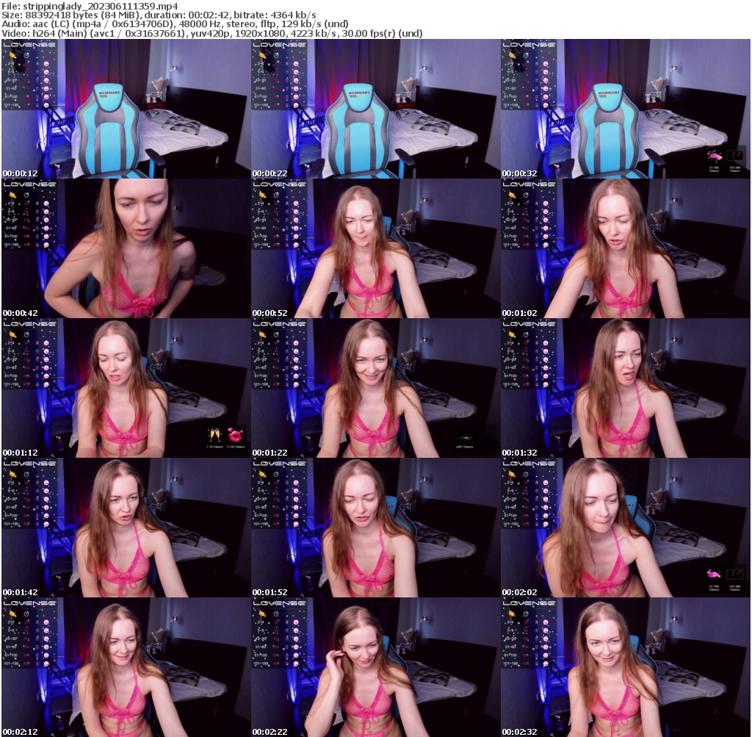The height and width of the screenshot is (737, 752).
Task: Click the pink icon on the 101-199 tokens row
Action: click(46, 105)
